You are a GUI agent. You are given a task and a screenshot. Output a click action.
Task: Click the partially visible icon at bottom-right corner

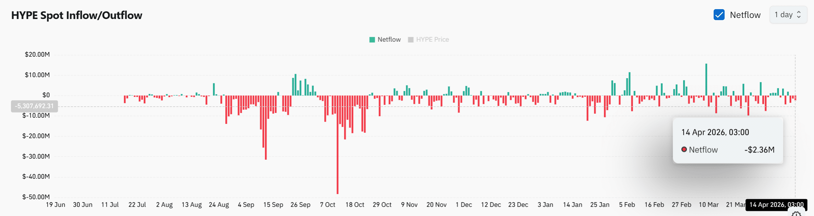coord(796,213)
